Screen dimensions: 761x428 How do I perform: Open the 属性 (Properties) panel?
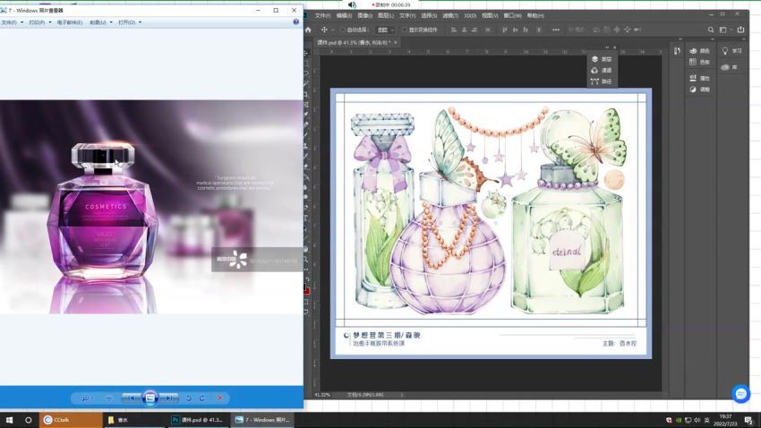click(x=699, y=78)
